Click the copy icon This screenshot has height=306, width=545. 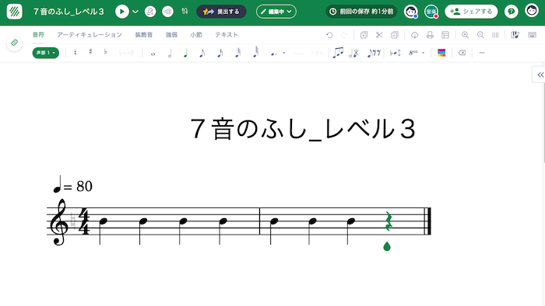point(364,35)
